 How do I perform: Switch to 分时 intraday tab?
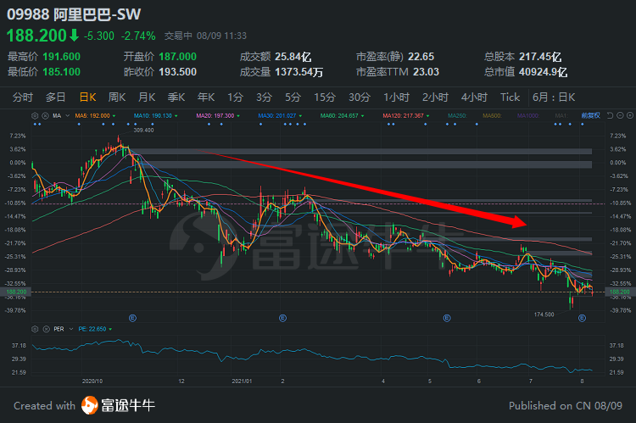coord(22,97)
